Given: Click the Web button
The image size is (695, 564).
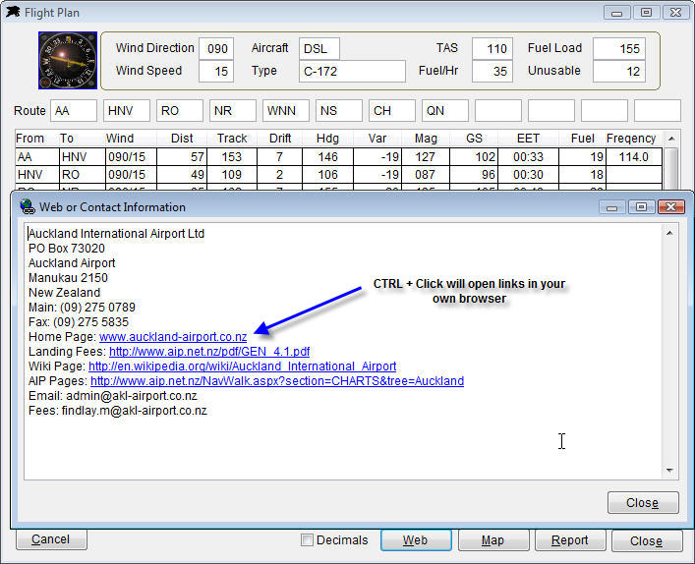Looking at the screenshot, I should [416, 540].
